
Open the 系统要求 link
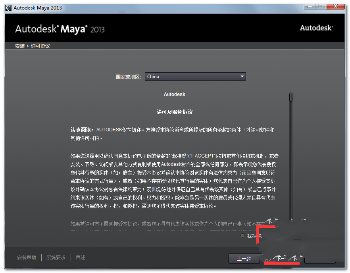[x=56, y=258]
